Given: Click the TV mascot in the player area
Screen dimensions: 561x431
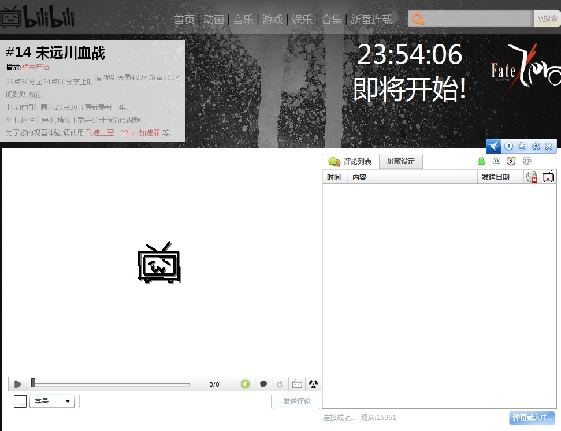Looking at the screenshot, I should (159, 263).
